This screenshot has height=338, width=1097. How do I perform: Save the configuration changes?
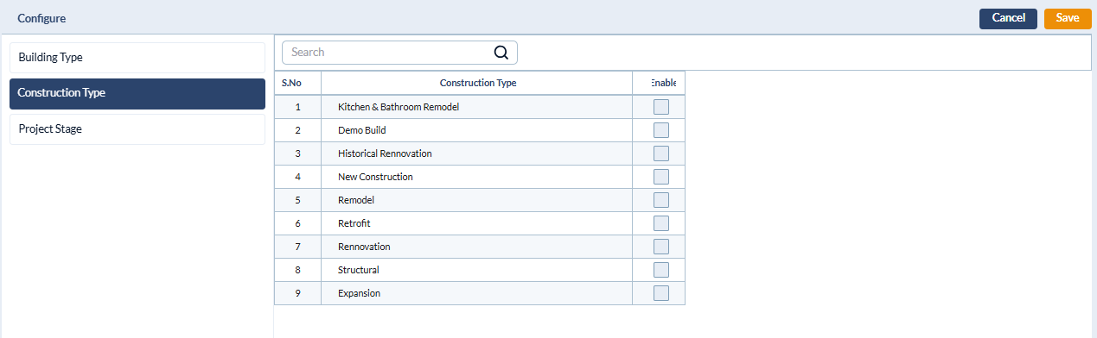pyautogui.click(x=1068, y=18)
